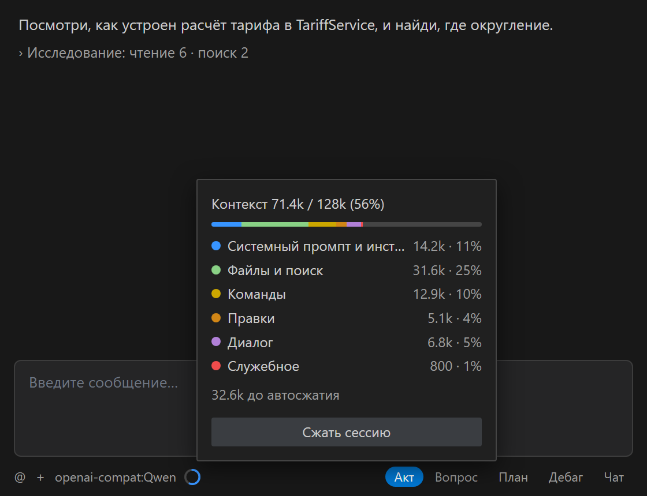
Task: Click the Файлы и поиск usage row
Action: [346, 270]
